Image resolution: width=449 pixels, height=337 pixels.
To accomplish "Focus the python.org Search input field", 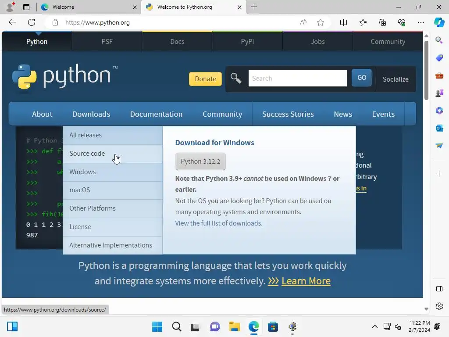I will point(298,78).
